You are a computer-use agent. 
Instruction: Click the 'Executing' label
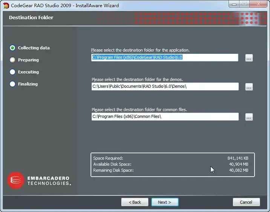[x=28, y=72]
